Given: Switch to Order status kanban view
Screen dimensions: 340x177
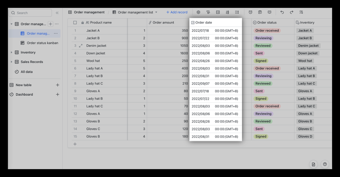Looking at the screenshot, I should coord(42,43).
